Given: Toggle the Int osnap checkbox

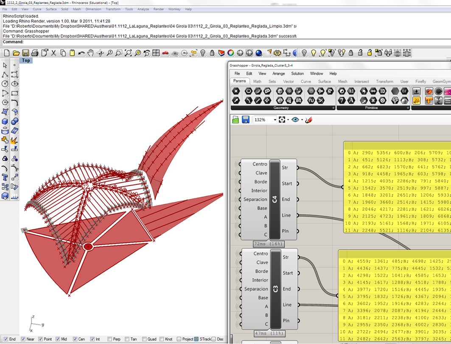Looking at the screenshot, I should [x=92, y=339].
